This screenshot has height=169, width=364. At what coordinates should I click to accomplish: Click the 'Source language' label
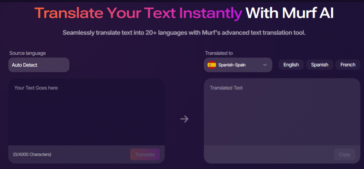[27, 53]
